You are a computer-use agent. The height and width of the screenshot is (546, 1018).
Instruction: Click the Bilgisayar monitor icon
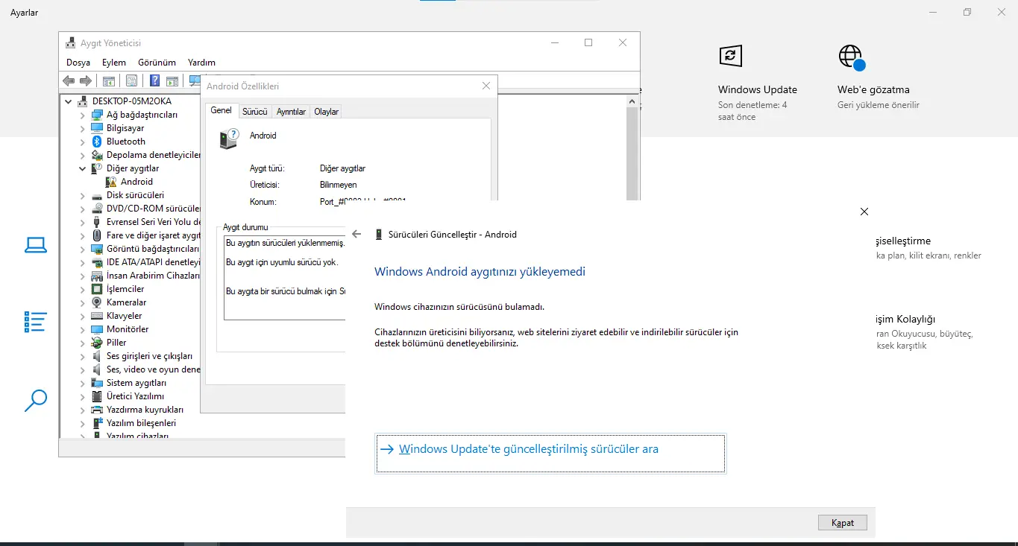(96, 128)
